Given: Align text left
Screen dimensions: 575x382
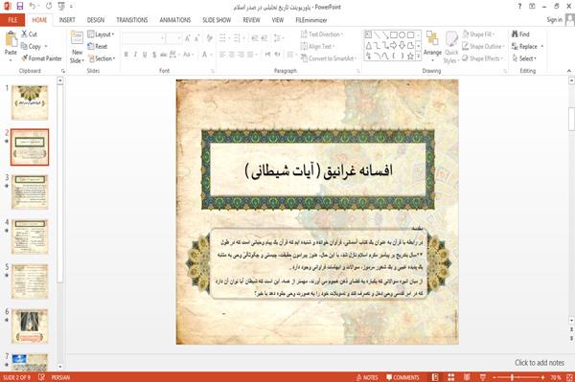Looking at the screenshot, I should click(222, 55).
